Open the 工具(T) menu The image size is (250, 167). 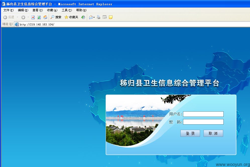pyautogui.click(x=67, y=10)
